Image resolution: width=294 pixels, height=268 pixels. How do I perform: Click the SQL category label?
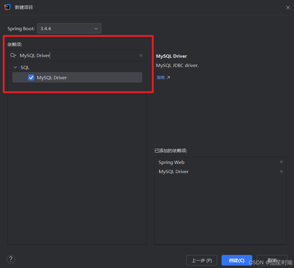tap(25, 67)
